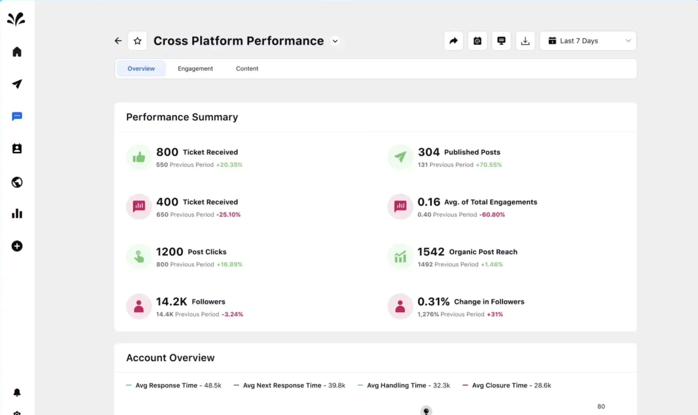Screen dimensions: 698x415
Task: Toggle the presentation/display icon
Action: pyautogui.click(x=502, y=40)
